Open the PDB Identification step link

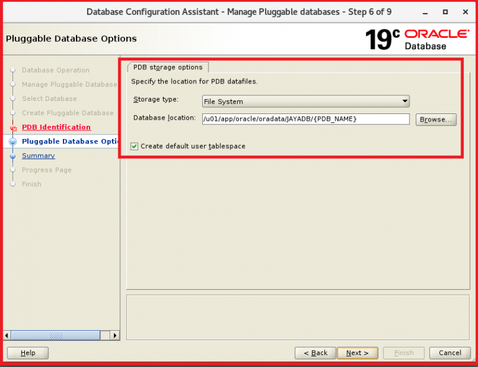[56, 127]
